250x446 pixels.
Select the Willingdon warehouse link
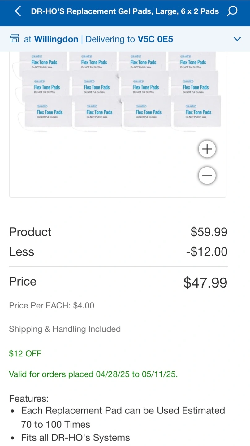(x=56, y=39)
